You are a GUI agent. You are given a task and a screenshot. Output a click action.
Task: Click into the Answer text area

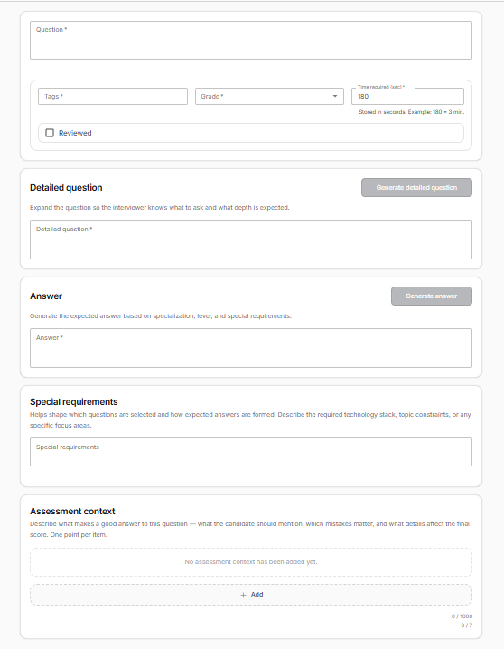251,348
